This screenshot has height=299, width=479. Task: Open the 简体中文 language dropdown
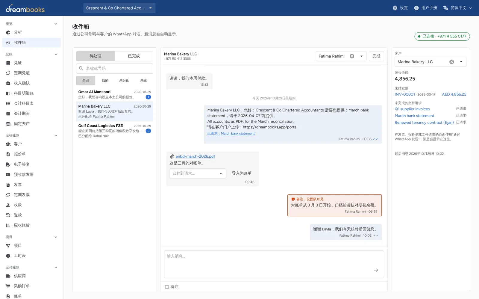point(457,8)
